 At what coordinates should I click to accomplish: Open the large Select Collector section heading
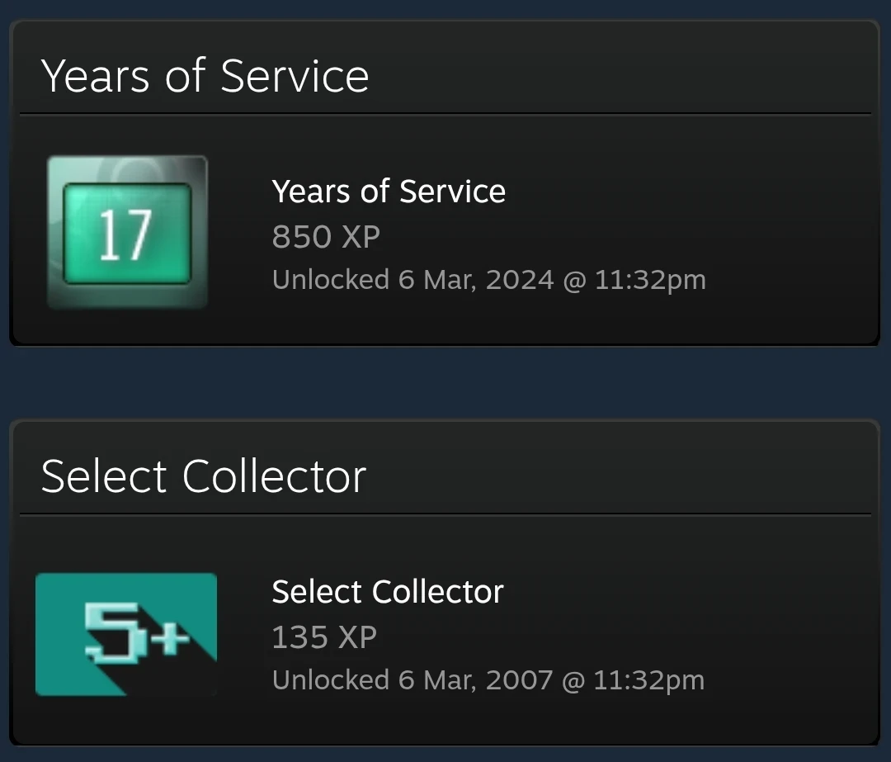[203, 476]
